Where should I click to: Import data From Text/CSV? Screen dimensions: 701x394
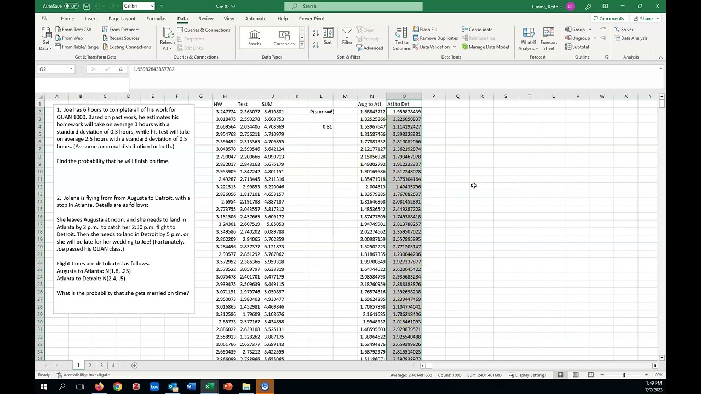(x=73, y=30)
